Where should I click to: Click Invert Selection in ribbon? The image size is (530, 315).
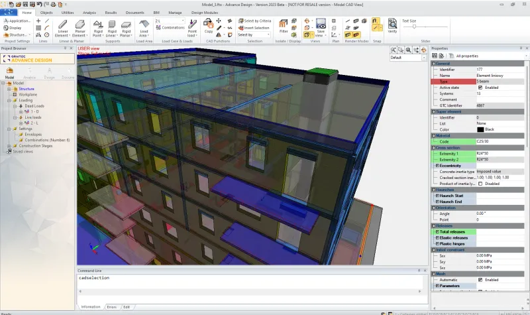tap(254, 28)
